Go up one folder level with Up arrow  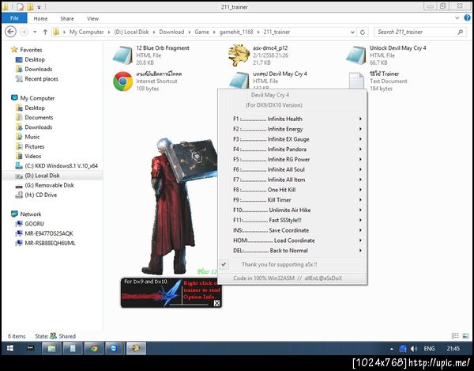(45, 32)
